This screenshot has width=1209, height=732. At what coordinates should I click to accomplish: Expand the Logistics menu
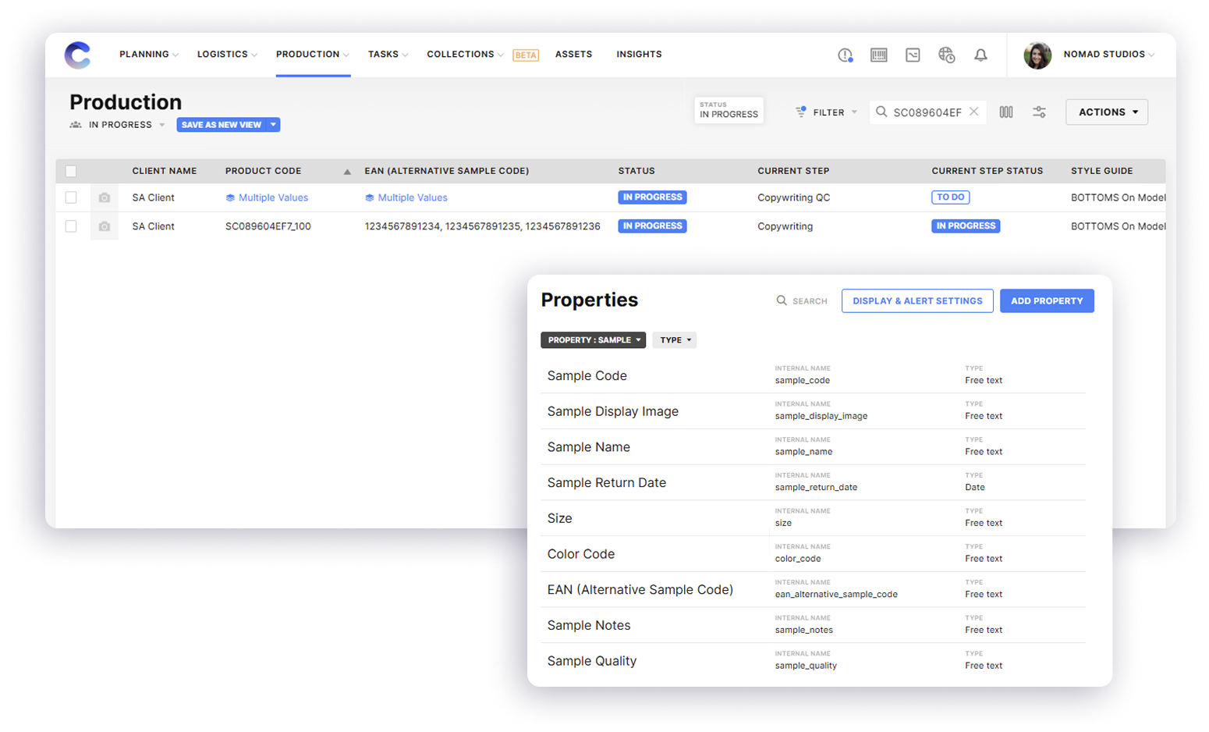[x=227, y=55]
